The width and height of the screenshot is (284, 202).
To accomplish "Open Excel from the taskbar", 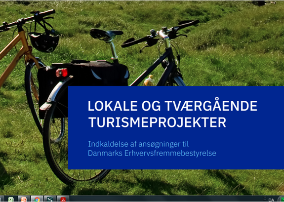I will (x=11, y=199).
